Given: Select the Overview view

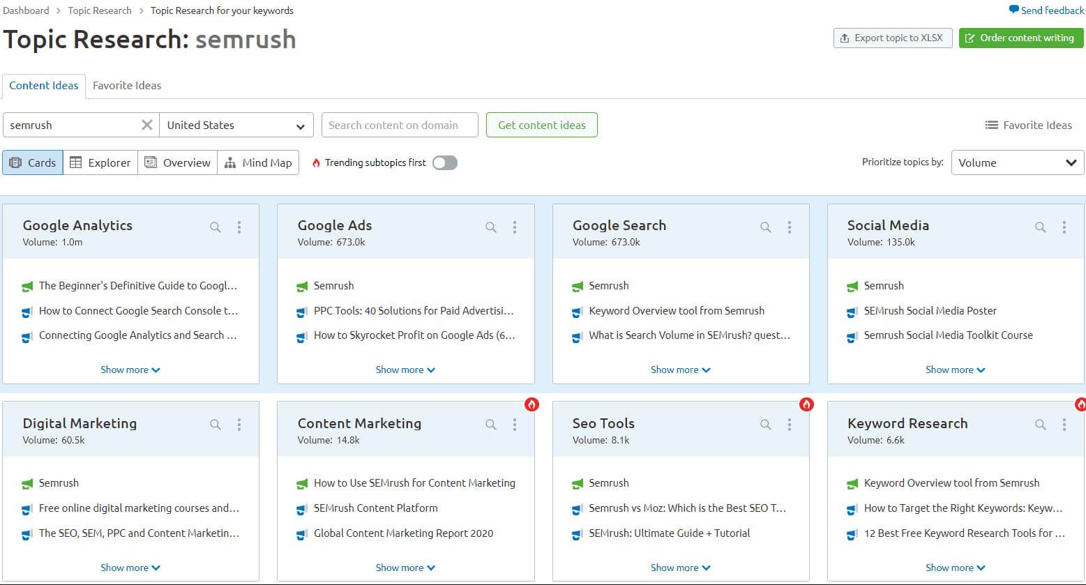Looking at the screenshot, I should pyautogui.click(x=178, y=162).
